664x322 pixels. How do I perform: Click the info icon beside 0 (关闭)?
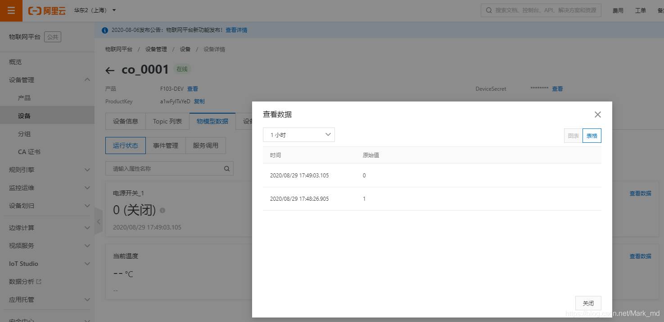click(163, 210)
